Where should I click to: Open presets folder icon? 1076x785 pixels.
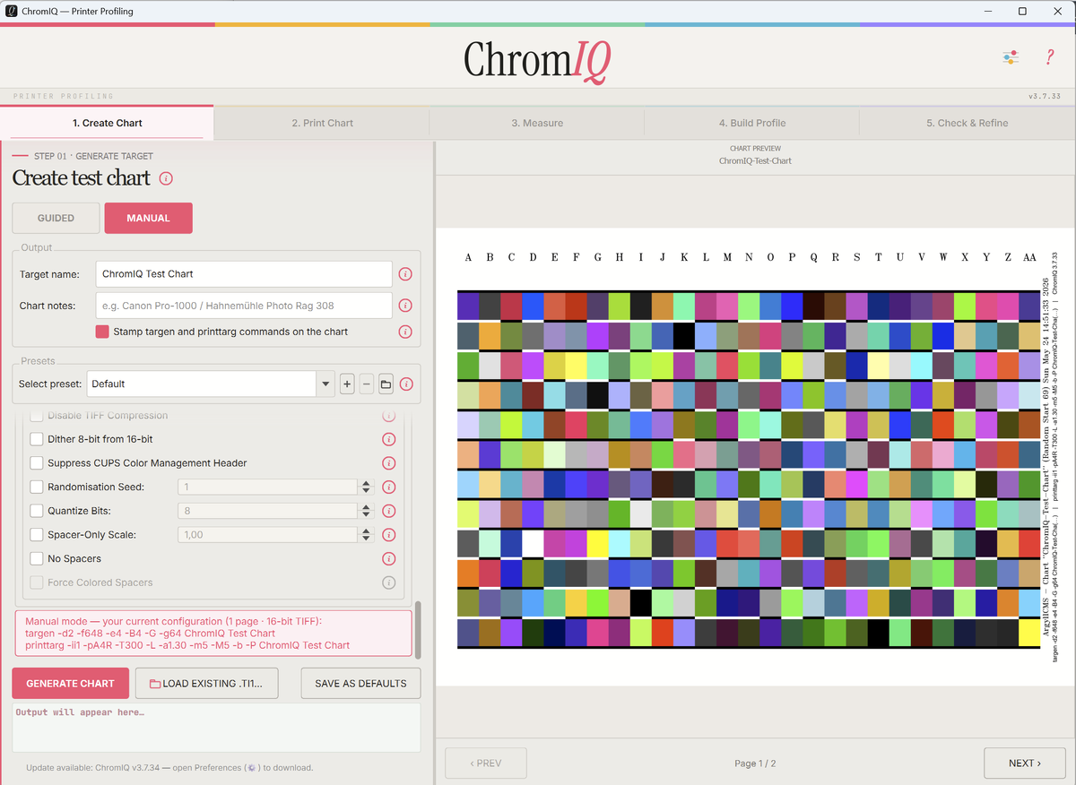[386, 384]
